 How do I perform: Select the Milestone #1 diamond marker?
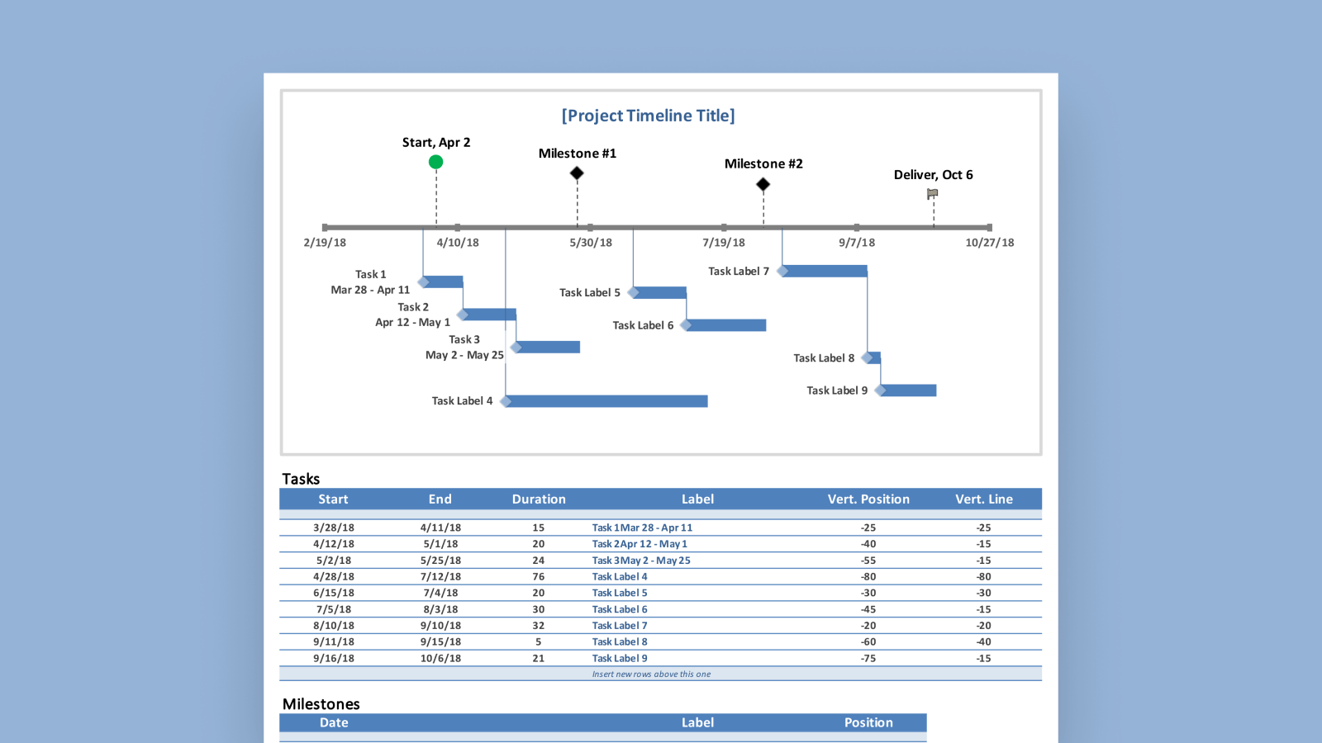(x=576, y=173)
